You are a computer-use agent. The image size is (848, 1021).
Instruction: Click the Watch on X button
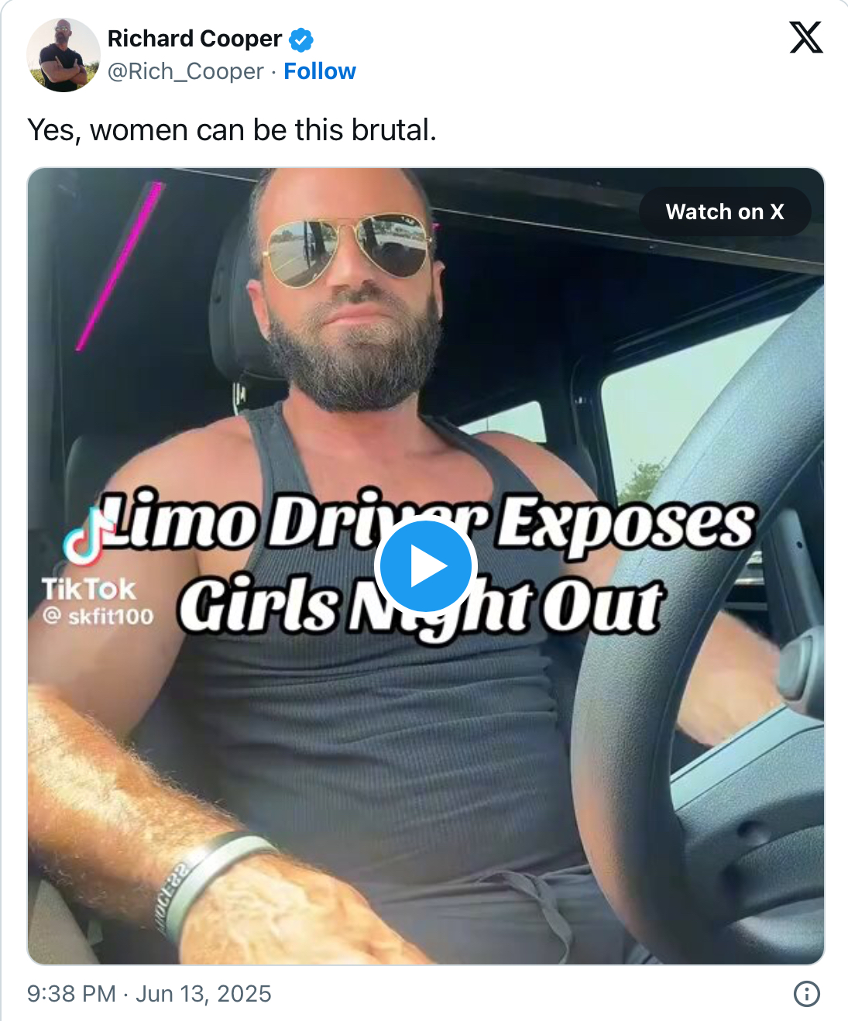(725, 211)
